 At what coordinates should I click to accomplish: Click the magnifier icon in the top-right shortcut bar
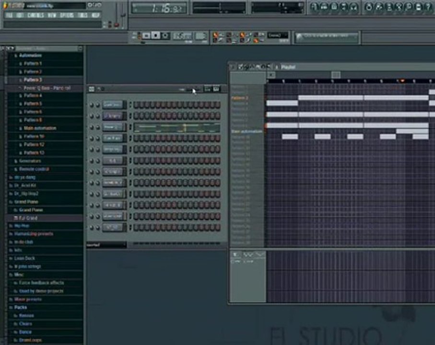[409, 7]
